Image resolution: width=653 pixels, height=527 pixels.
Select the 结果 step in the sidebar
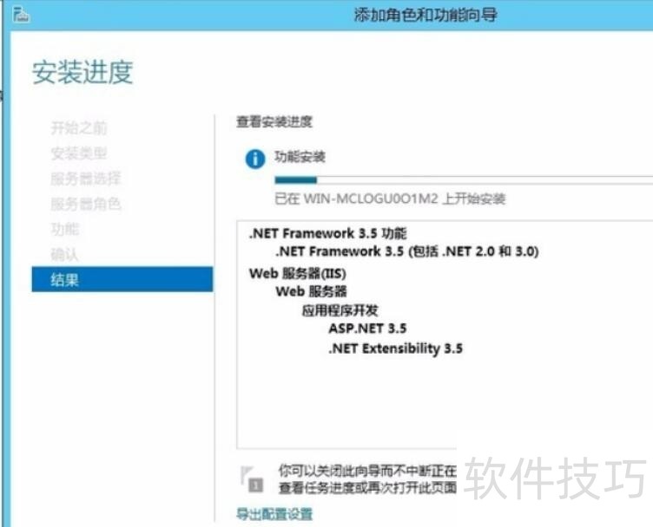(x=122, y=279)
